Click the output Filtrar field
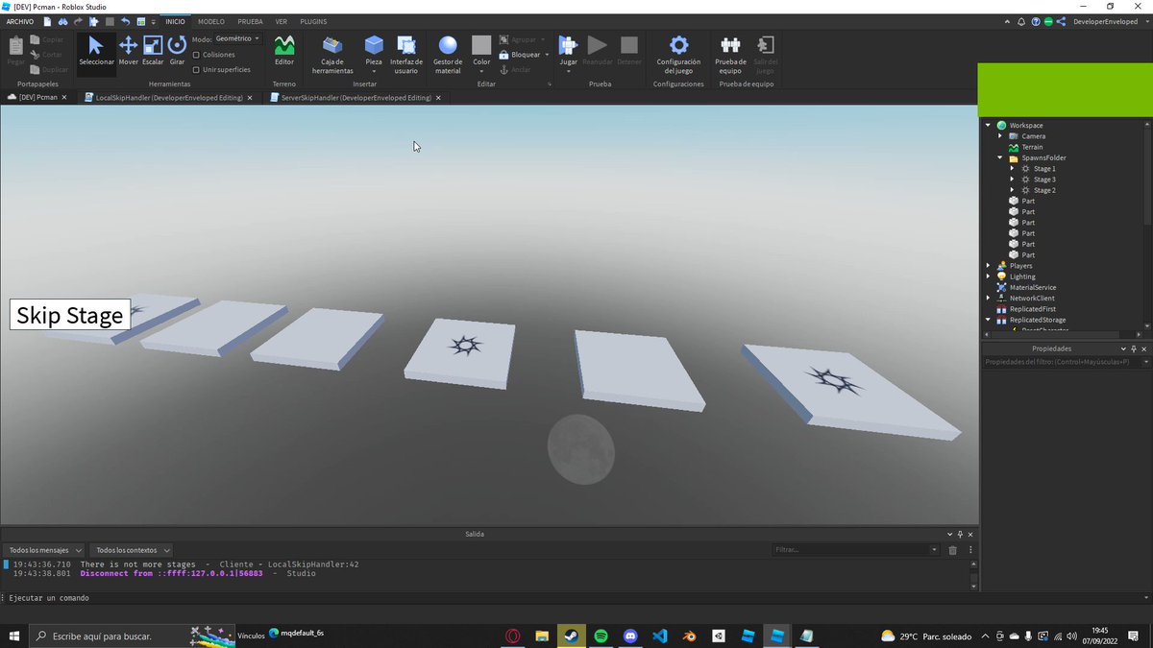The width and height of the screenshot is (1153, 648). point(856,550)
